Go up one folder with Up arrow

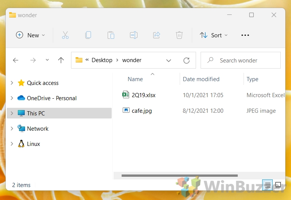tap(61, 60)
